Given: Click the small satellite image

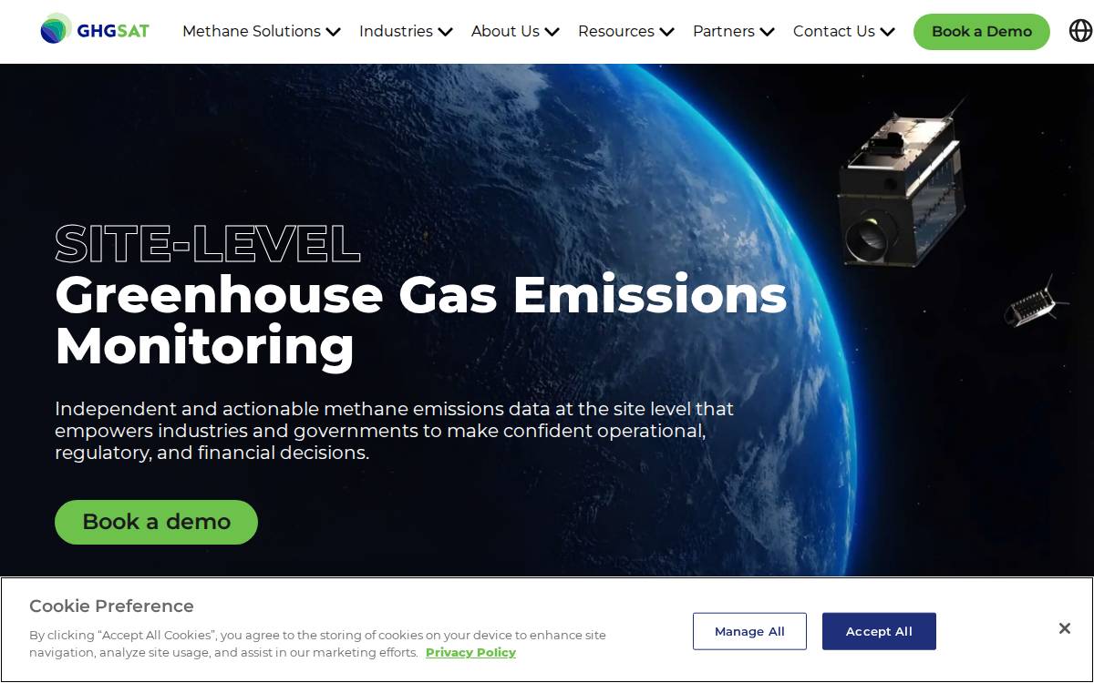Looking at the screenshot, I should tap(1036, 301).
